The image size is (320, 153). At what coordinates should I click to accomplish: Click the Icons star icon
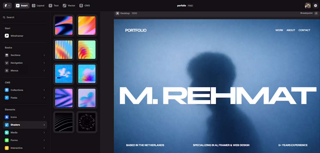(x=7, y=117)
